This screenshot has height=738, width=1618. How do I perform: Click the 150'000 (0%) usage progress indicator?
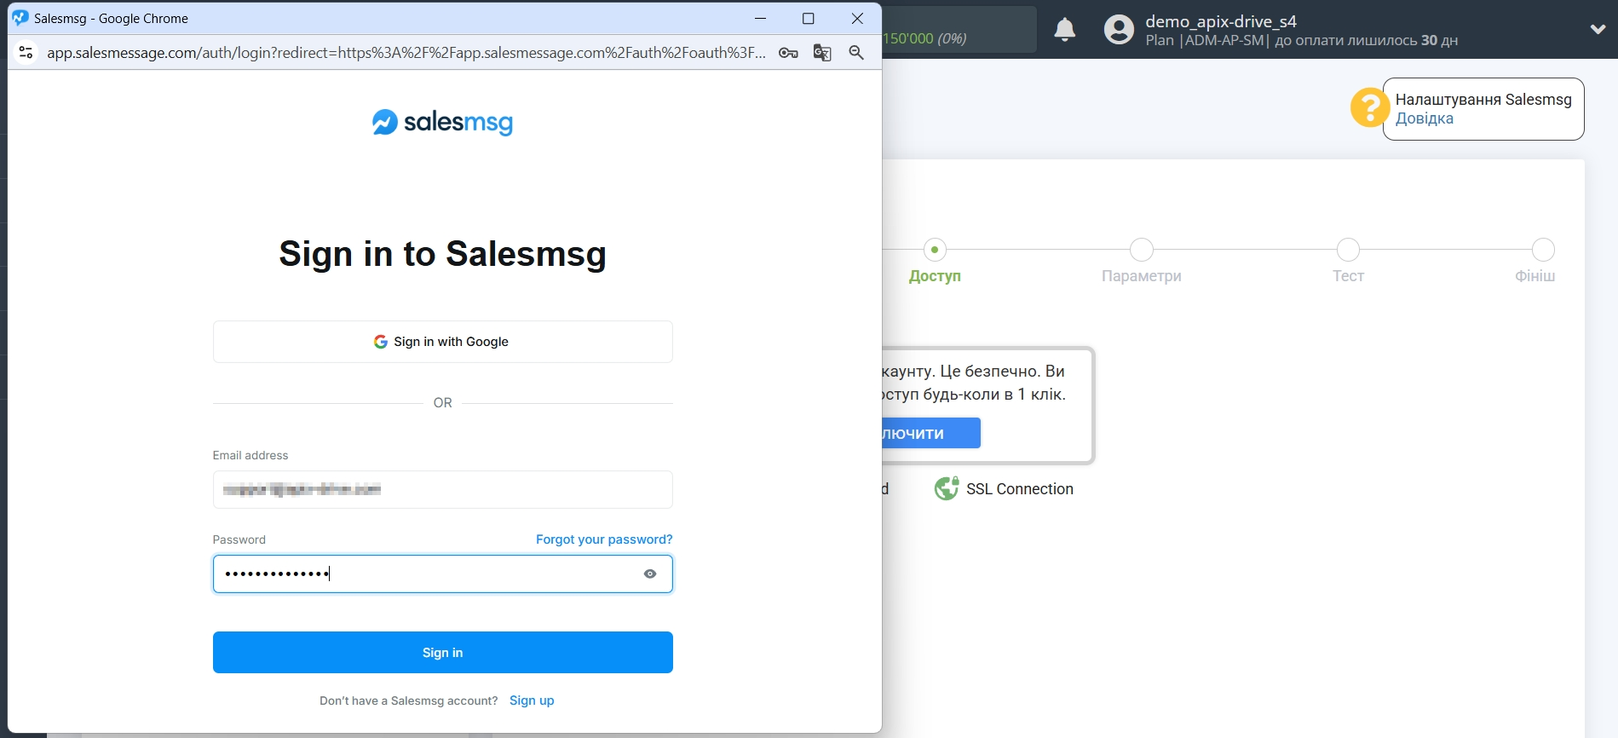[x=959, y=30]
